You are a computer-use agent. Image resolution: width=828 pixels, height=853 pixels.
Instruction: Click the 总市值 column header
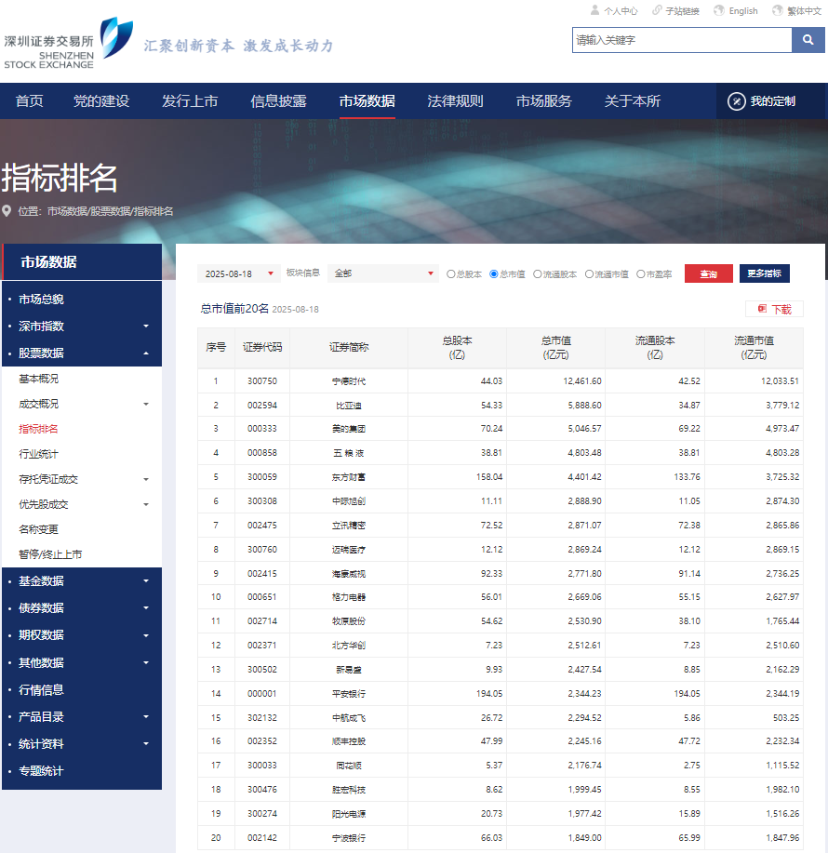click(556, 348)
